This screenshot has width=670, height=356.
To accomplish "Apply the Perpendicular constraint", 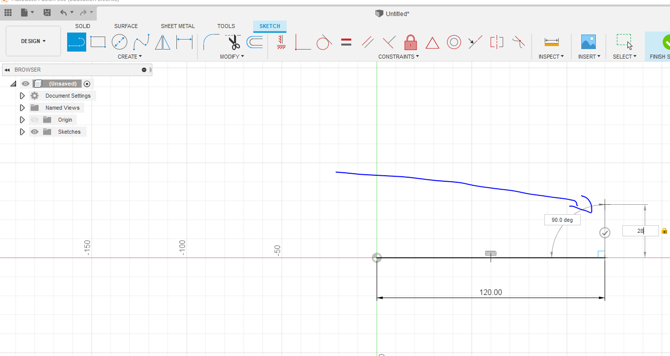I will (x=389, y=42).
